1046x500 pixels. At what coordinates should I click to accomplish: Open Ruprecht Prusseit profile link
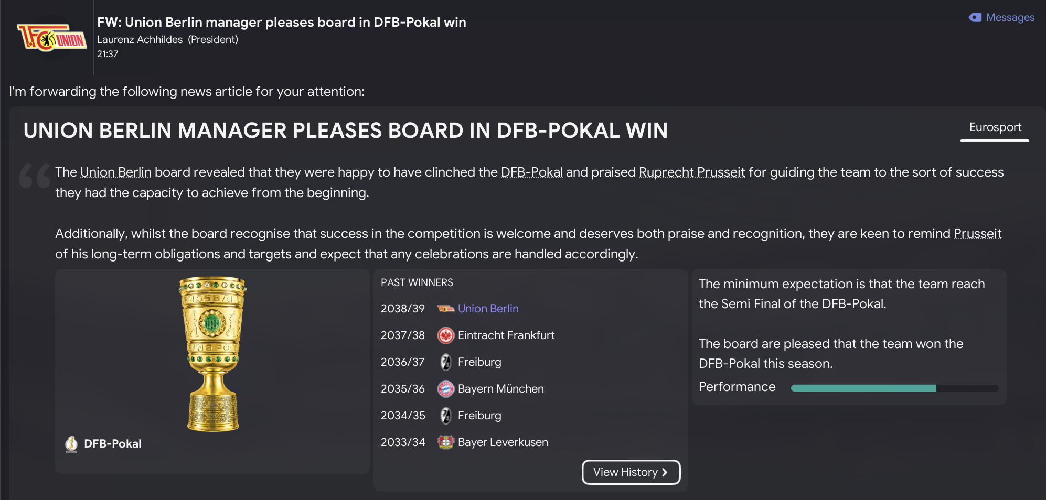point(691,172)
